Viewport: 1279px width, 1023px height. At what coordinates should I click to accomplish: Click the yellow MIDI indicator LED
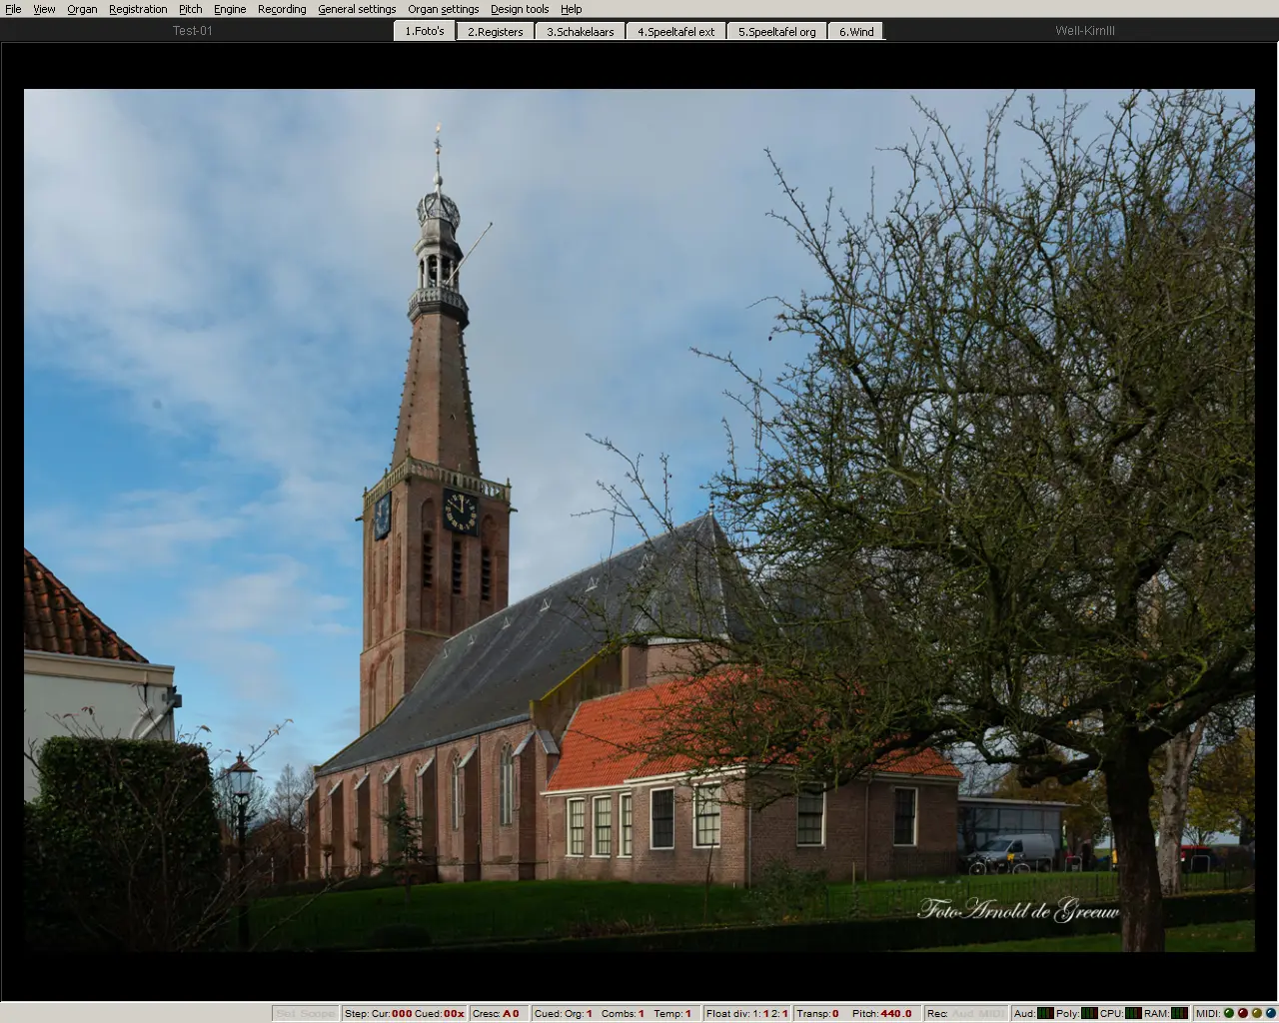(1257, 1013)
